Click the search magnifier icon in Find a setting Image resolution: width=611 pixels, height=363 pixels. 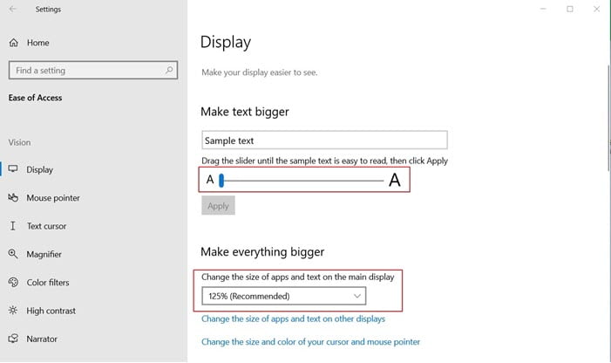coord(169,70)
